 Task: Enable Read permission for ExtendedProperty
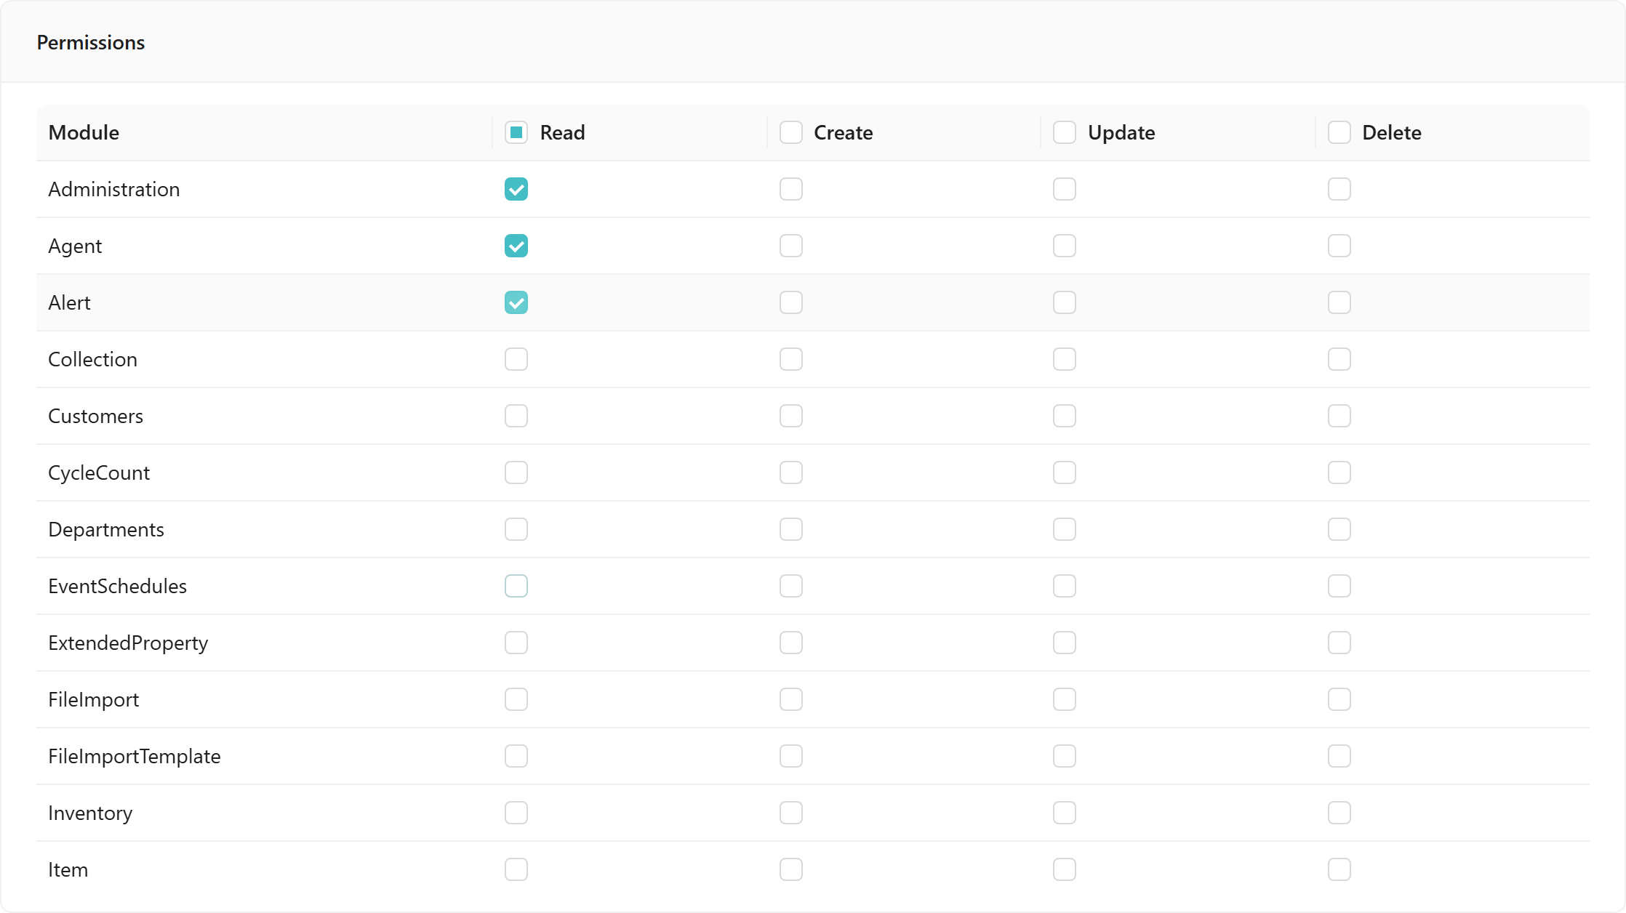pyautogui.click(x=516, y=643)
